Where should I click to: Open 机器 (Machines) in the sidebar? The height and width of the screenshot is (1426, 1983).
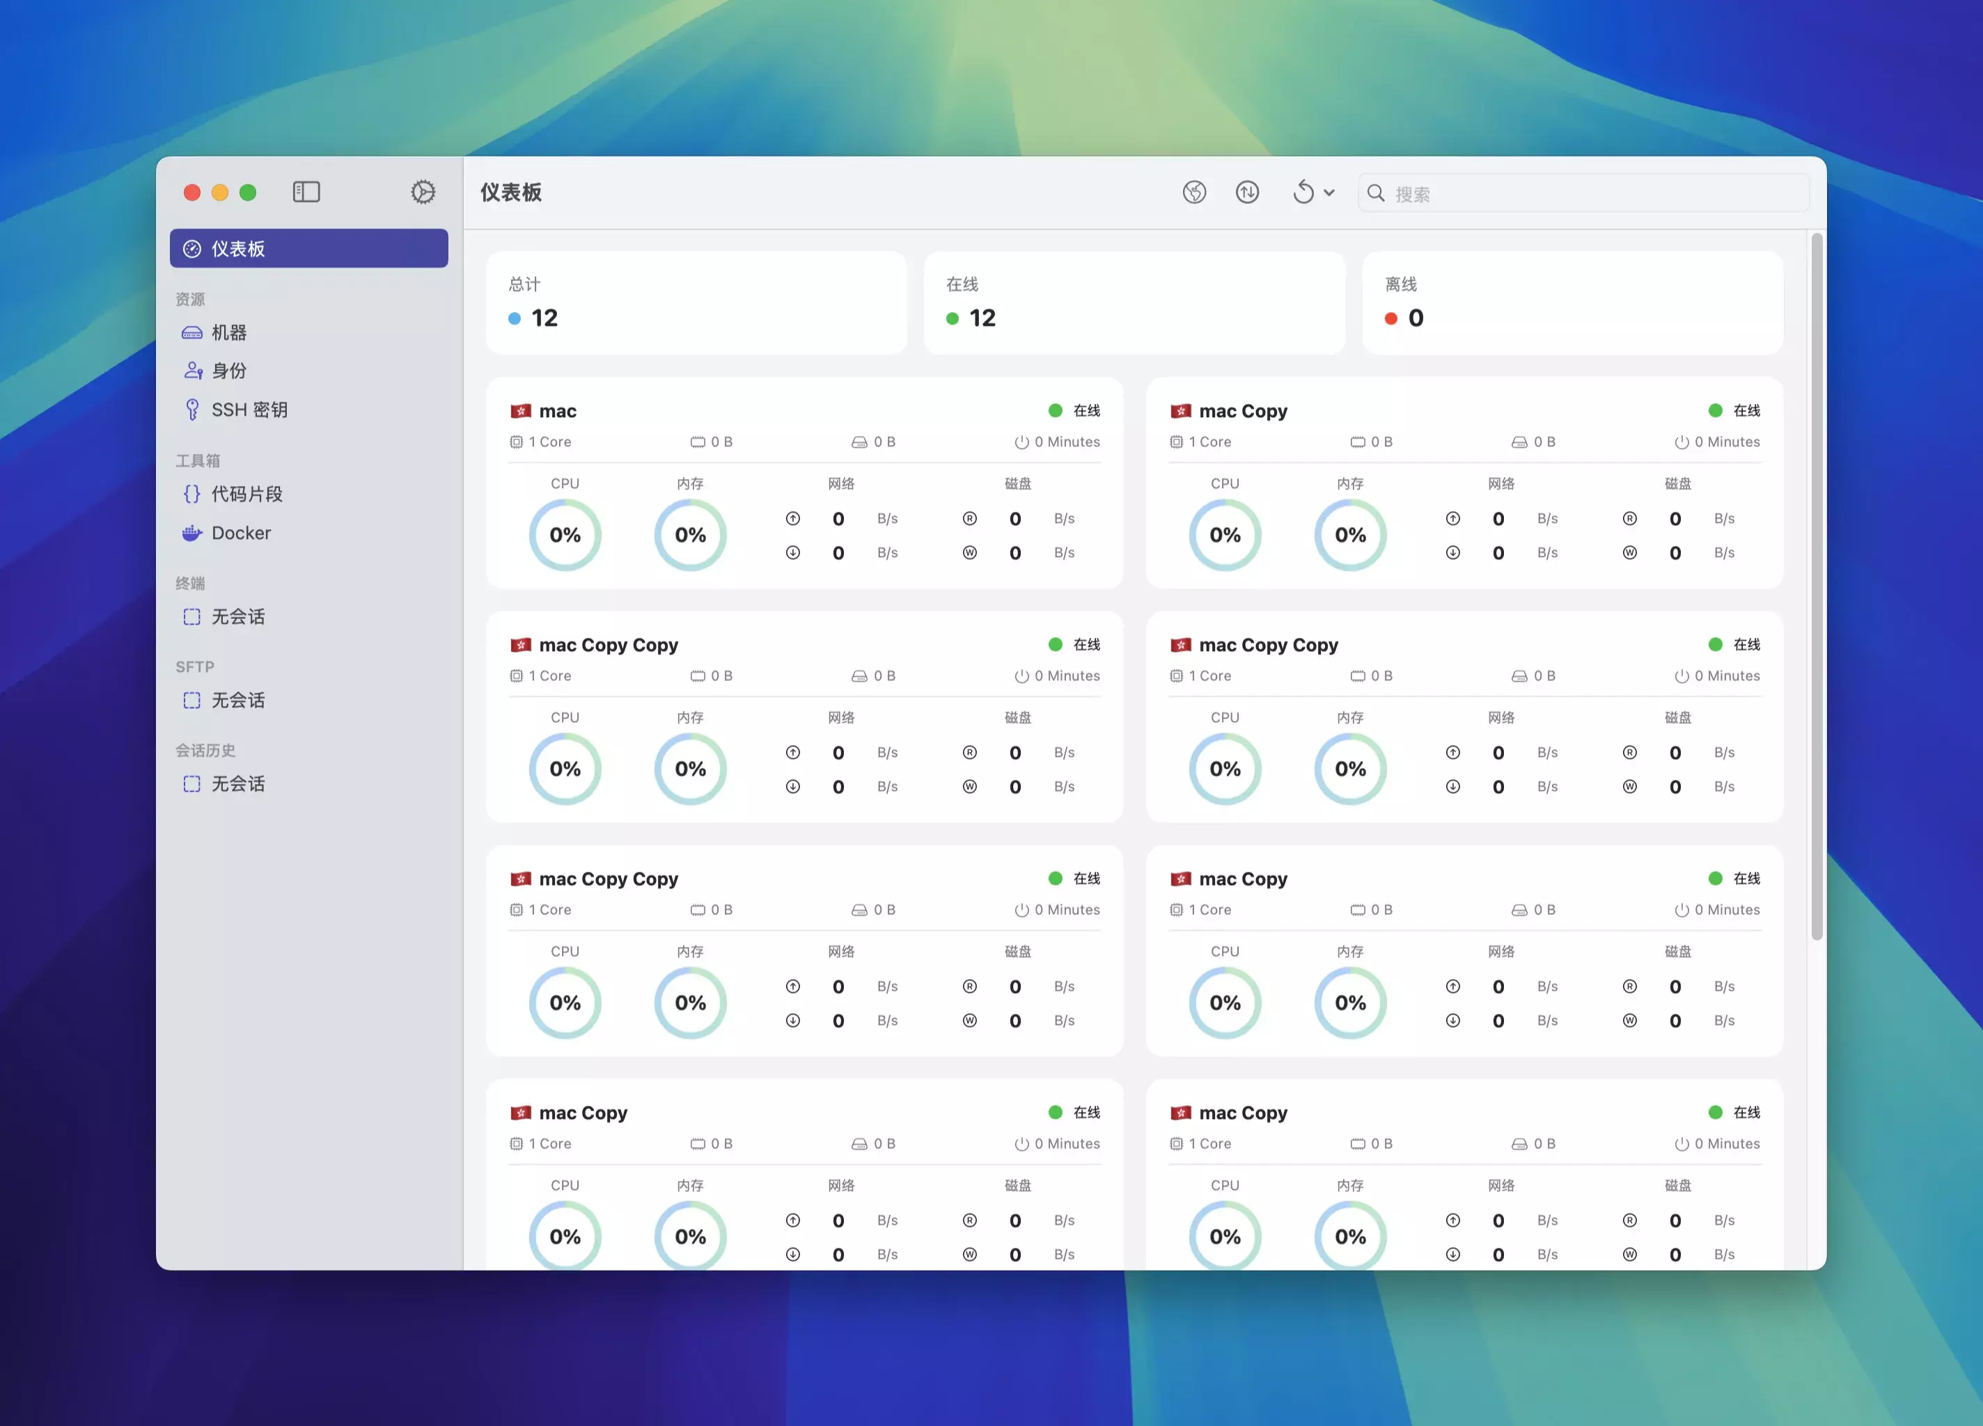click(229, 333)
